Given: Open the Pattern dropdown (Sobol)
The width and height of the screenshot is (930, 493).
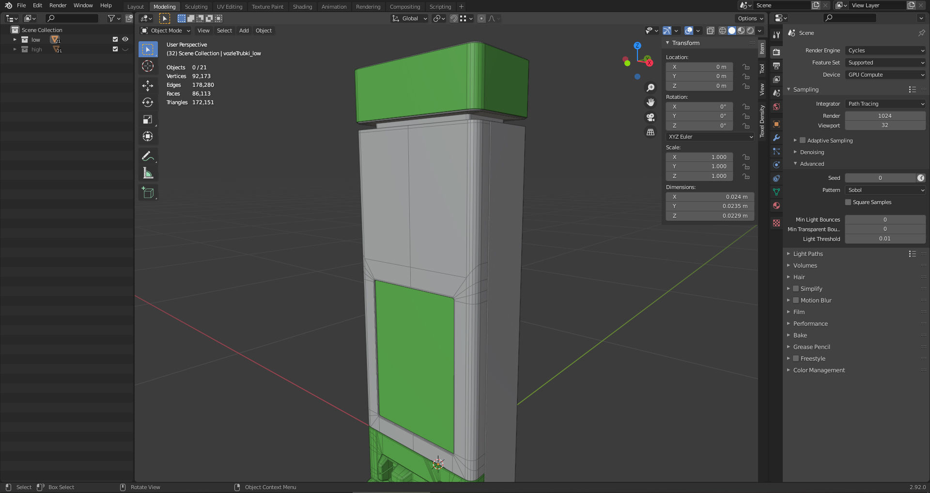Looking at the screenshot, I should (885, 190).
